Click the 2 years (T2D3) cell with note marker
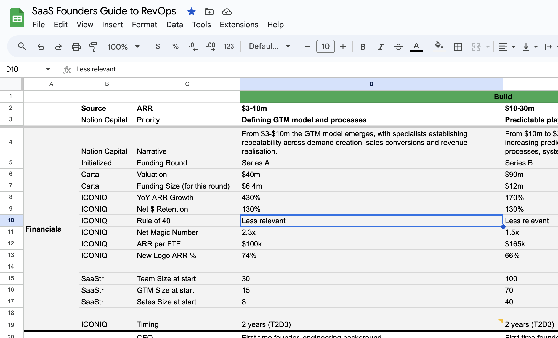Viewport: 558px width, 338px height. [x=371, y=324]
